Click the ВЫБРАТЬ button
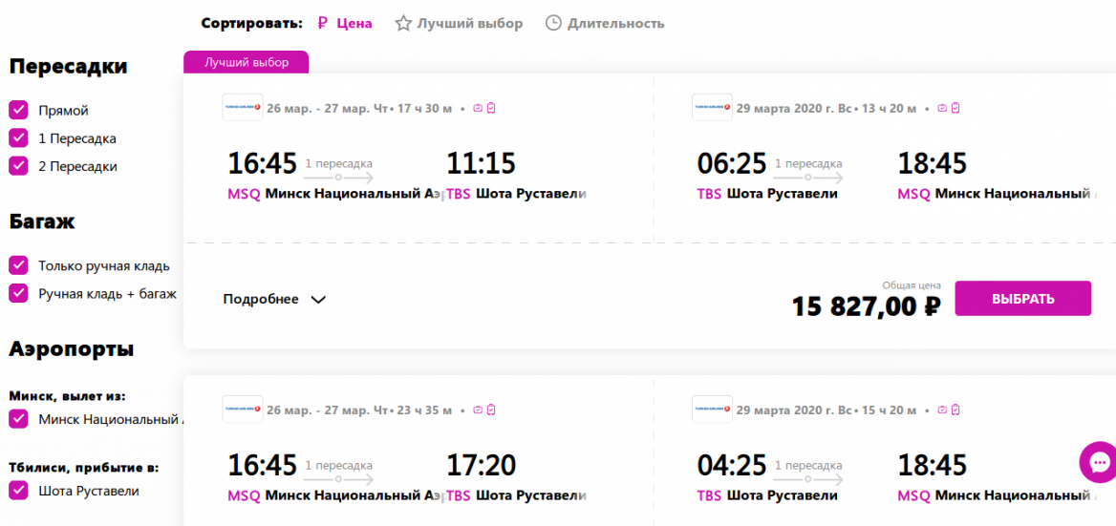This screenshot has height=526, width=1116. pyautogui.click(x=1022, y=299)
